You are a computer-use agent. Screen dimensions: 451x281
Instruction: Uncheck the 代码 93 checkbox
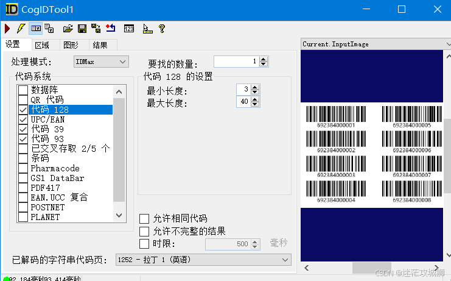coord(23,139)
